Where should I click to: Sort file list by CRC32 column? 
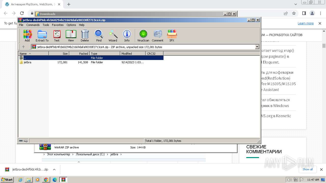[154, 53]
